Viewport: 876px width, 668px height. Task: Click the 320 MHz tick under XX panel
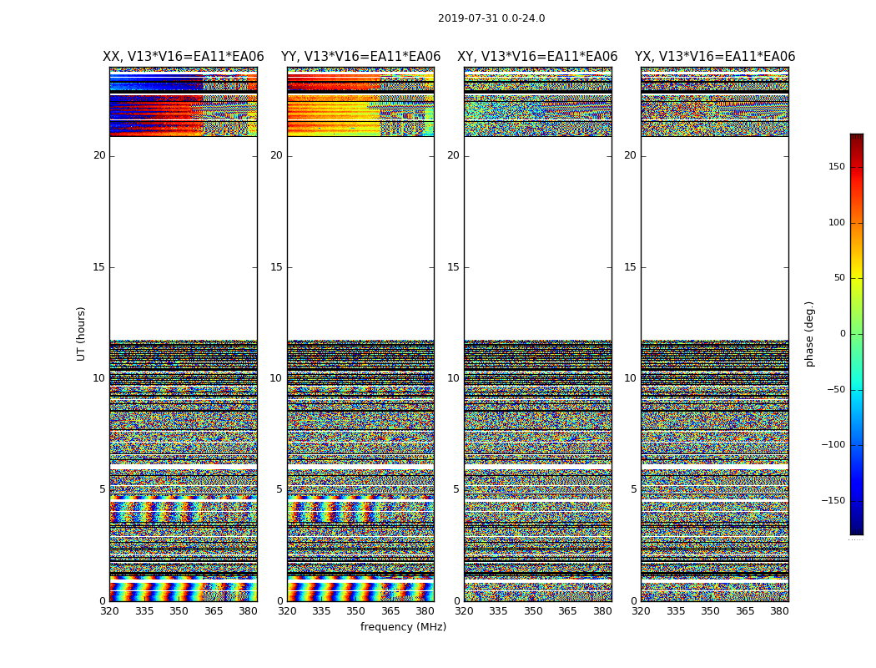[x=109, y=611]
